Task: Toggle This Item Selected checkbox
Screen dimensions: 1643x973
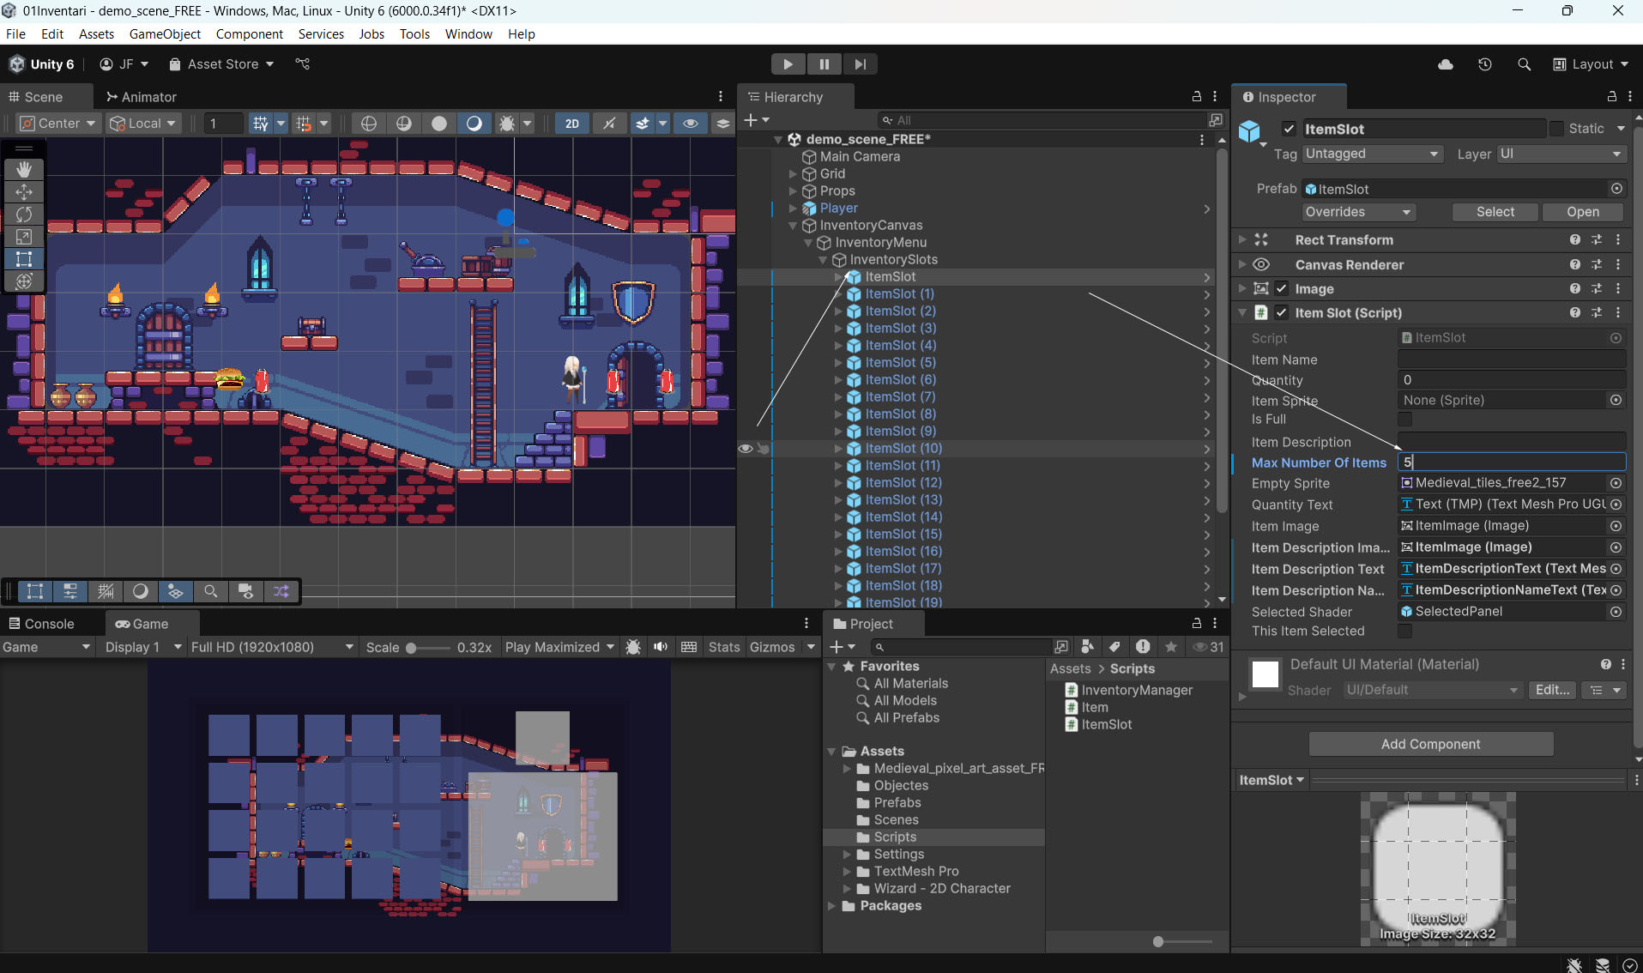Action: (1404, 632)
